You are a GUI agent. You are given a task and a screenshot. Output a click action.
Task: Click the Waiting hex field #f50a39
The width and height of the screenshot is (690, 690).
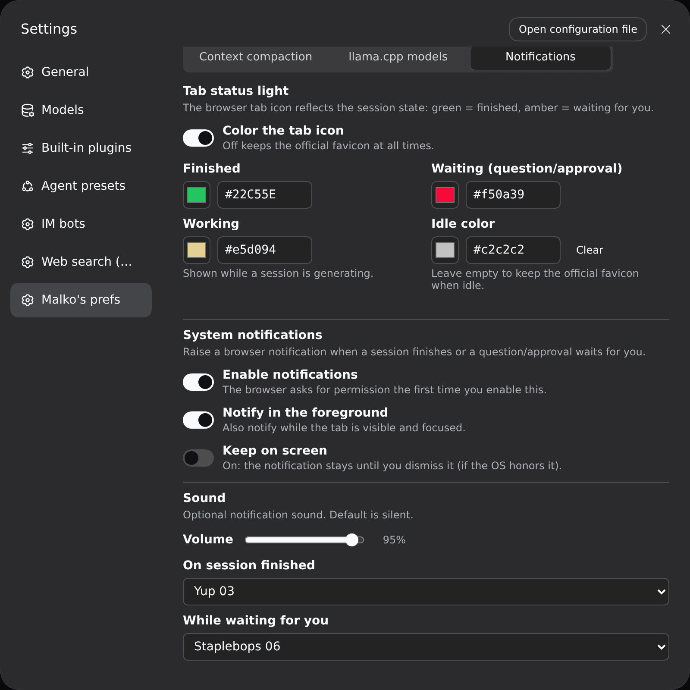coord(513,195)
